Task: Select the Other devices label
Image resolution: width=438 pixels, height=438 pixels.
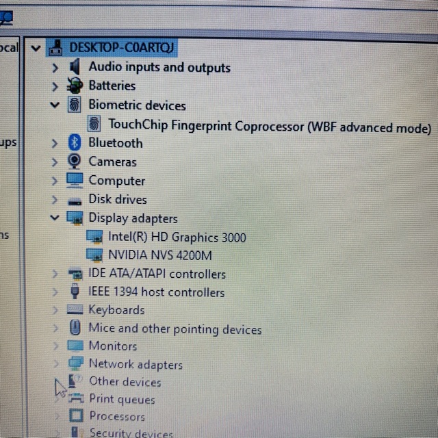Action: click(125, 382)
